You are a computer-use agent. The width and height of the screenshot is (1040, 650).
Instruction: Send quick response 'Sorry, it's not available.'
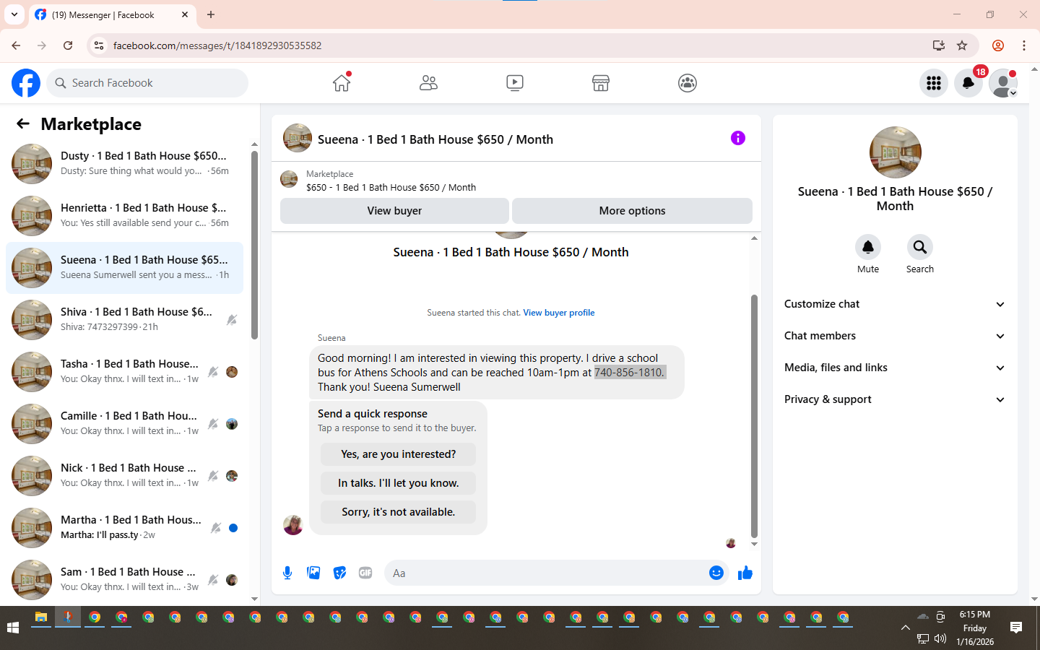point(398,512)
